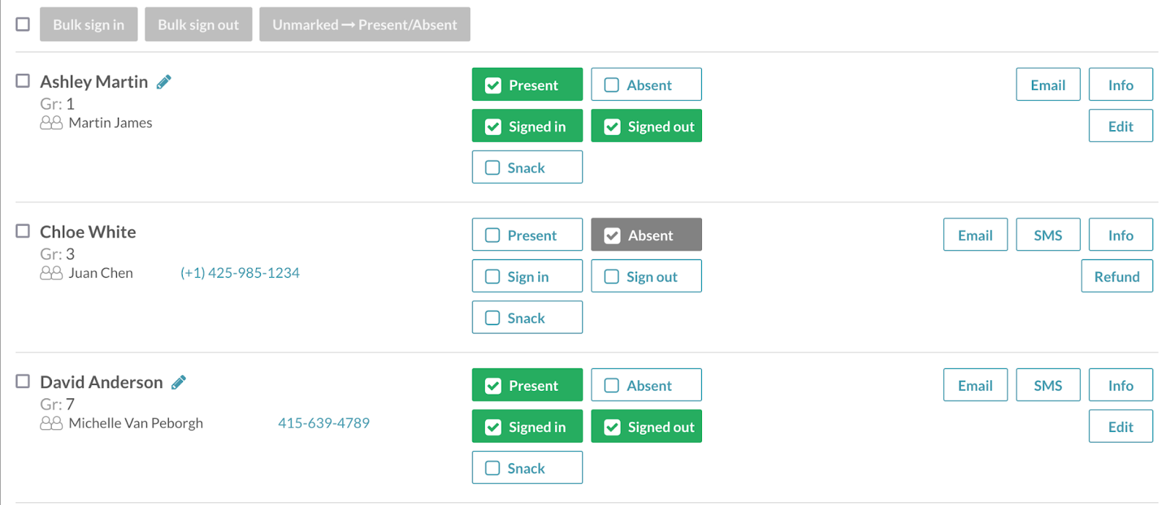The height and width of the screenshot is (505, 1170).
Task: Click Sign in for Chloe White
Action: (526, 276)
